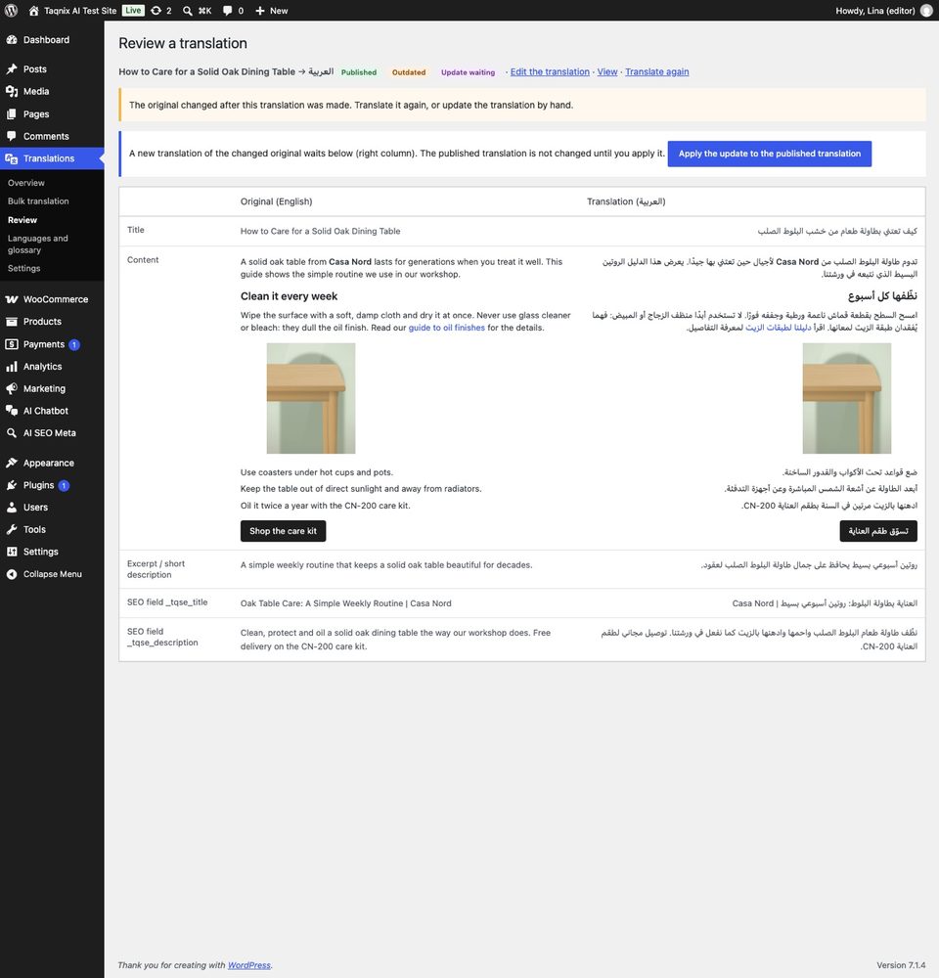
Task: Click the Translate again link
Action: click(x=657, y=71)
